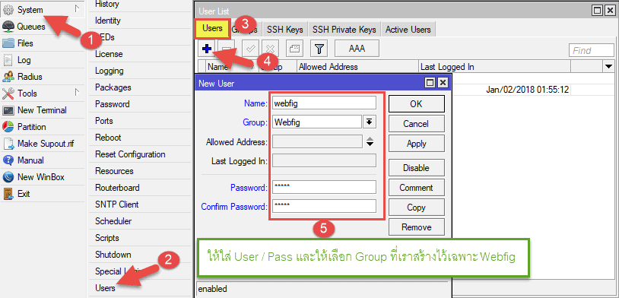This screenshot has height=298, width=619.
Task: Click the comment note toolbar icon
Action: click(294, 49)
